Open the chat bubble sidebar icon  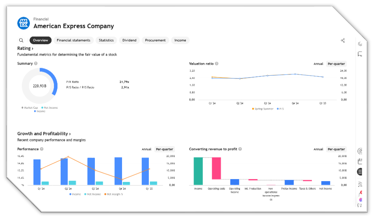(360, 54)
